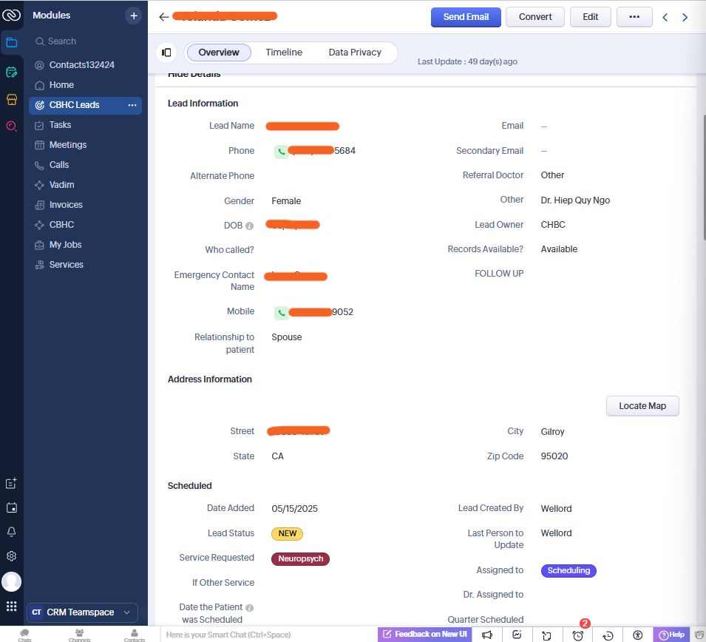The width and height of the screenshot is (706, 642).
Task: Open Contacts in bottom bar
Action: (x=134, y=635)
